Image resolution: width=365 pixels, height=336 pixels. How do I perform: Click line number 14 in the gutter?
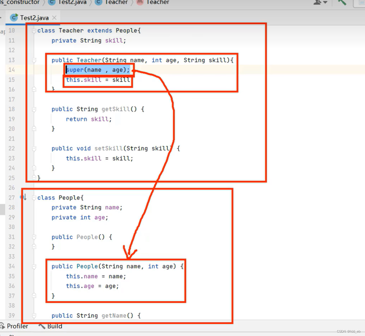12,70
